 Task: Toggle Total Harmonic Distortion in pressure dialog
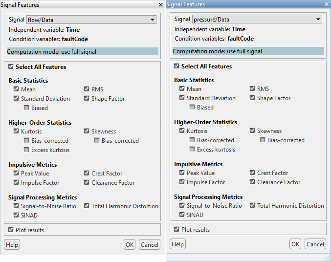point(253,206)
